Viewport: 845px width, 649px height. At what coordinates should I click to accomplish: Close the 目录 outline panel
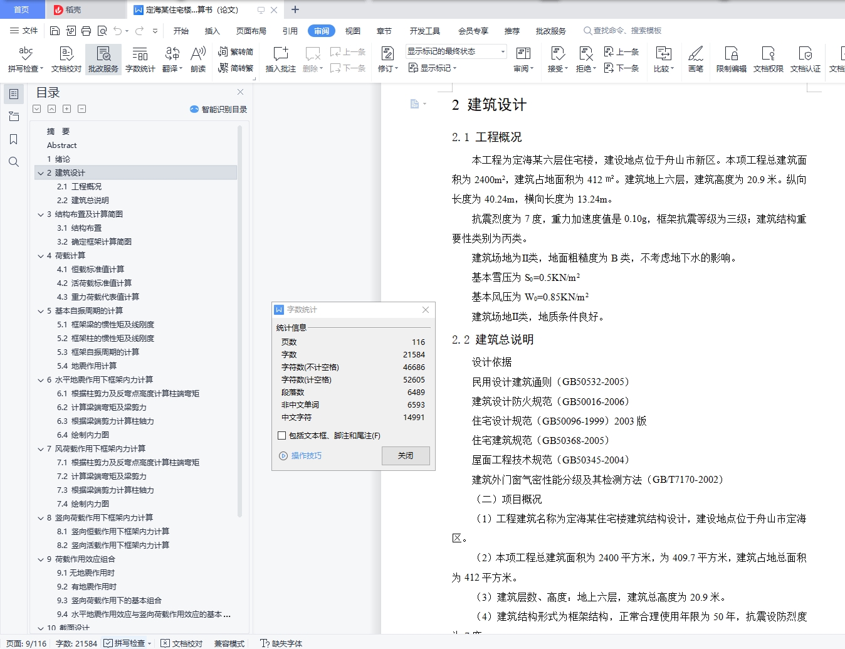click(x=240, y=92)
